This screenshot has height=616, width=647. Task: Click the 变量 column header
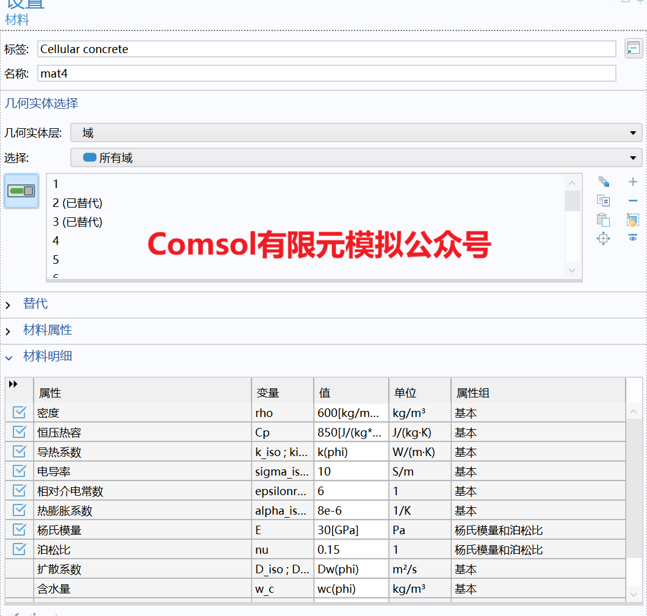(x=283, y=393)
